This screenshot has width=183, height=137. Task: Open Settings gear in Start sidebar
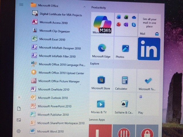point(19,131)
